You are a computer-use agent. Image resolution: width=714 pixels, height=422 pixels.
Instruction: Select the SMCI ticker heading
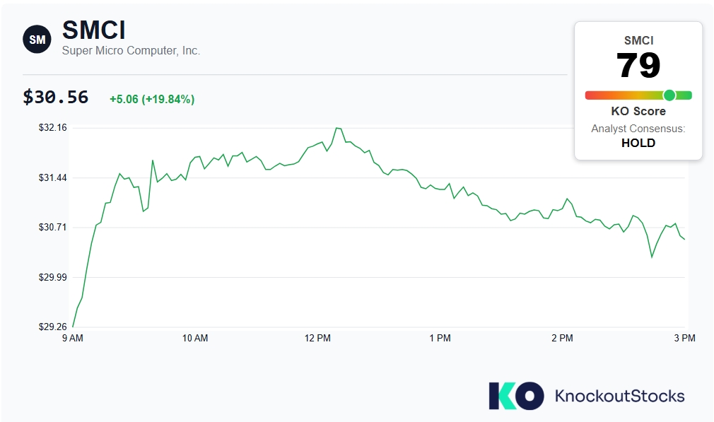94,30
